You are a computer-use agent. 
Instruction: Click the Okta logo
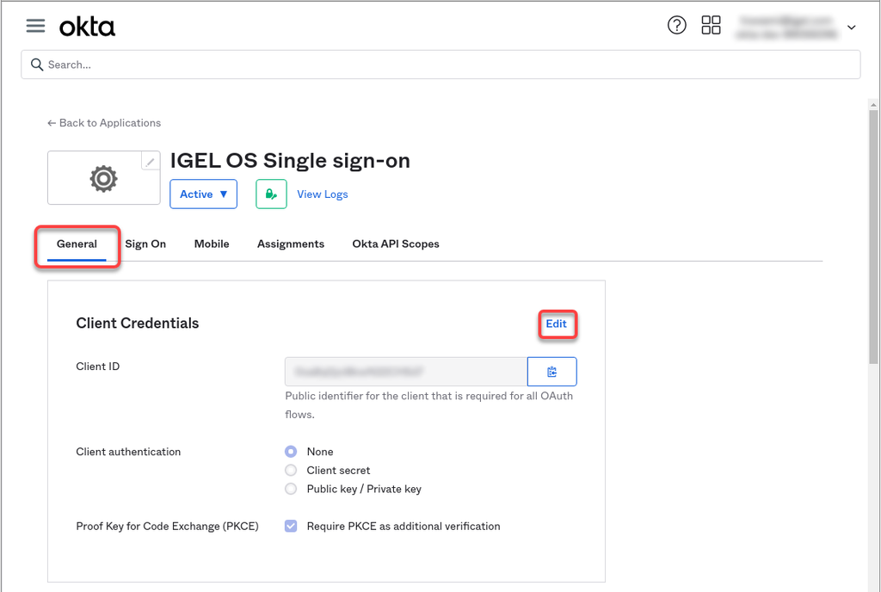(x=87, y=27)
